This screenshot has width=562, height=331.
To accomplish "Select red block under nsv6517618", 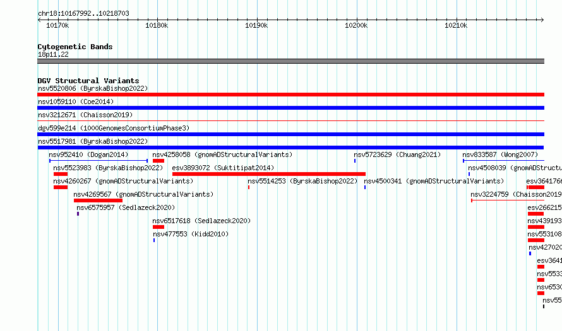I will click(x=158, y=227).
